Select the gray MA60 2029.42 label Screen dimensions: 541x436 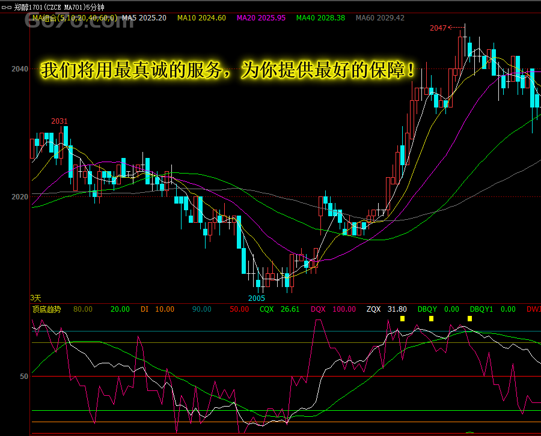coord(380,18)
